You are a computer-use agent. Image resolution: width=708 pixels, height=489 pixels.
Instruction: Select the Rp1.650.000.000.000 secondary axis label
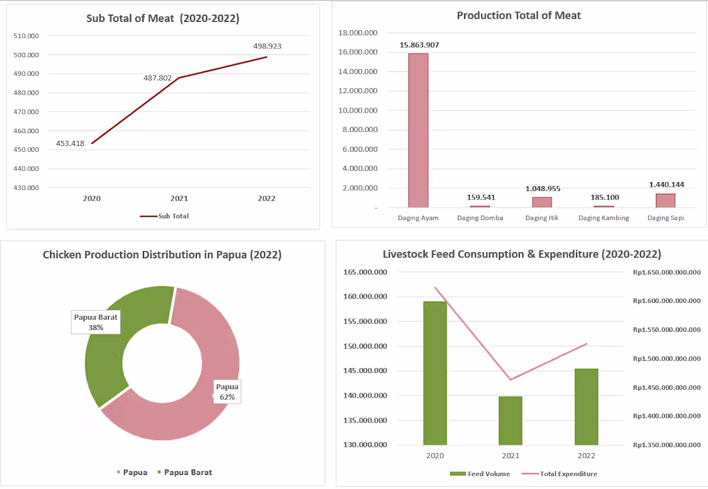tap(667, 273)
